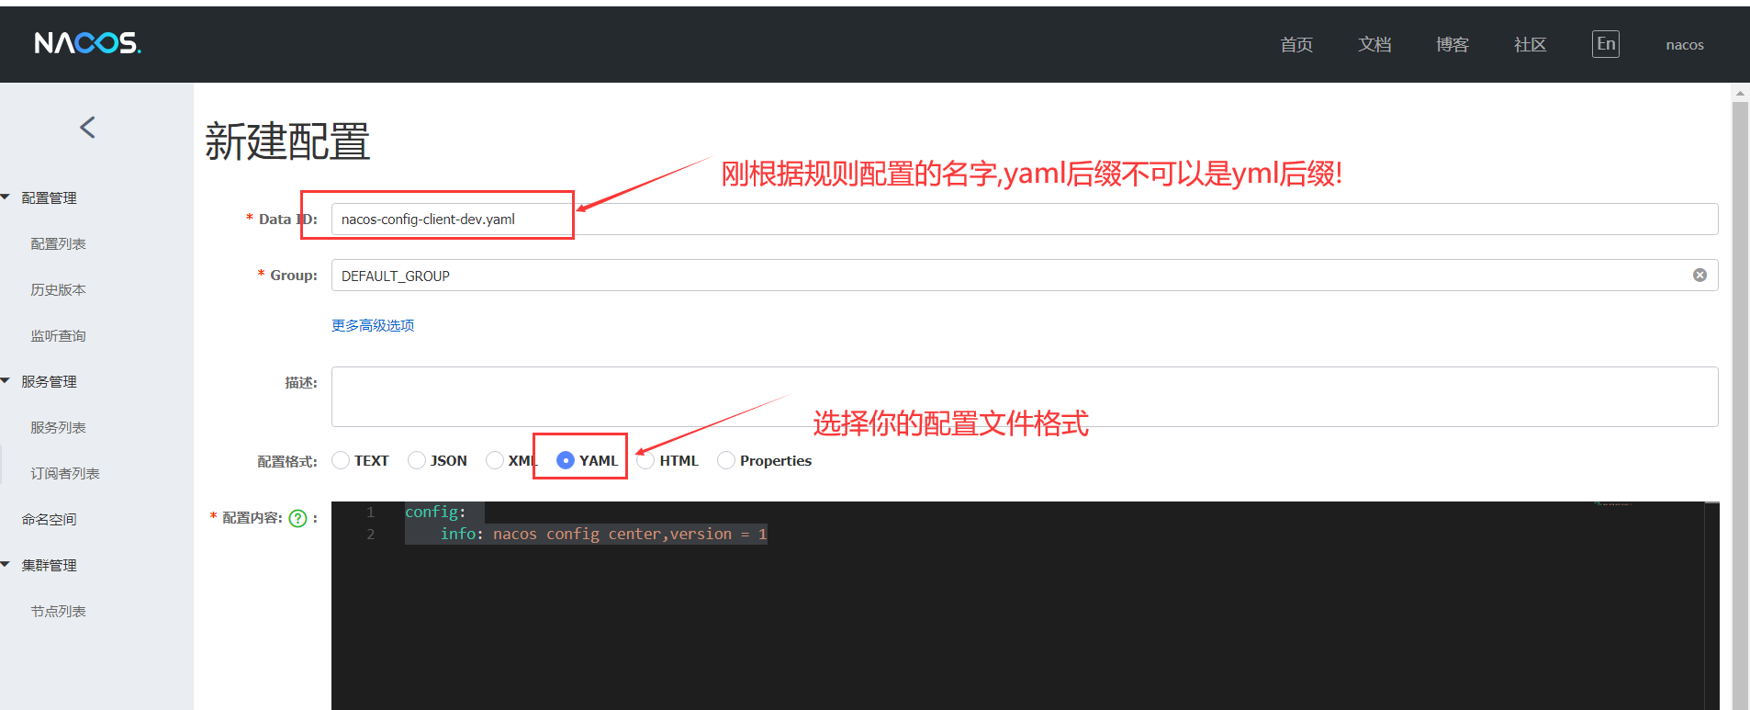Focus the Group input field
The width and height of the screenshot is (1750, 710).
(x=1025, y=275)
